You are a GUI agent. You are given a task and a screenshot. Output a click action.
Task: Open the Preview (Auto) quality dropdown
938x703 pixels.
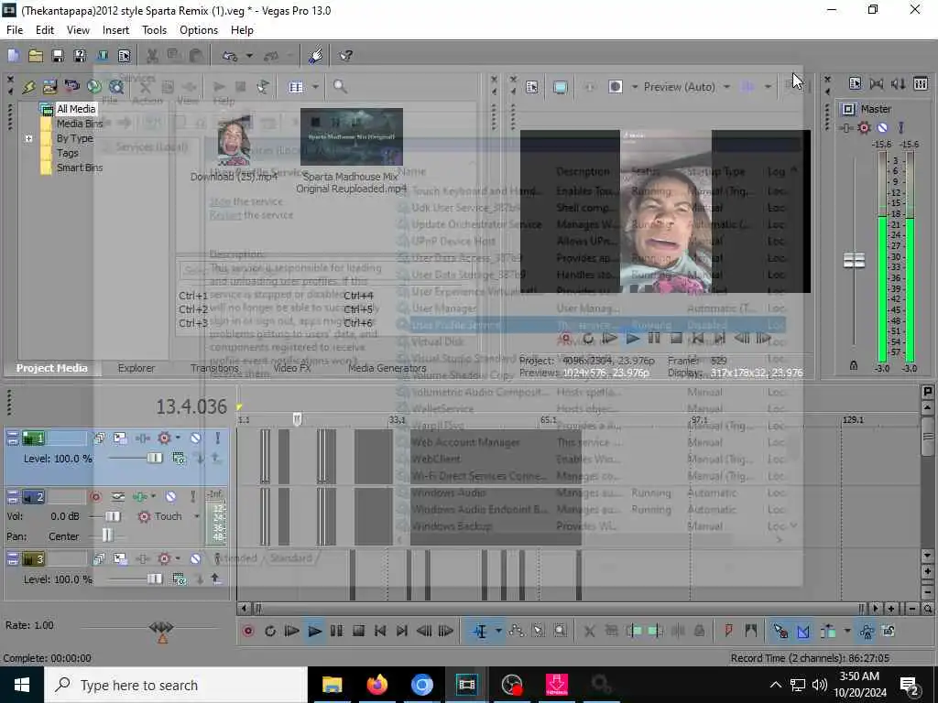point(726,87)
